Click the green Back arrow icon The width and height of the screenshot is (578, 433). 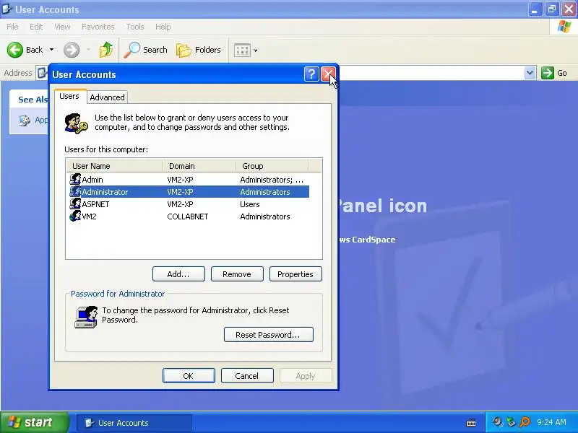(x=15, y=50)
